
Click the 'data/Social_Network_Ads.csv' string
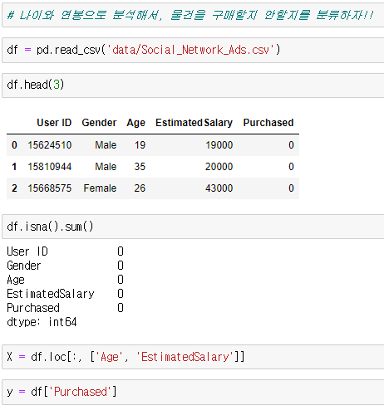tap(190, 50)
